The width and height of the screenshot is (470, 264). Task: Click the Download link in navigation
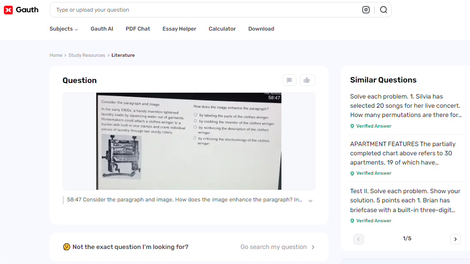click(261, 29)
